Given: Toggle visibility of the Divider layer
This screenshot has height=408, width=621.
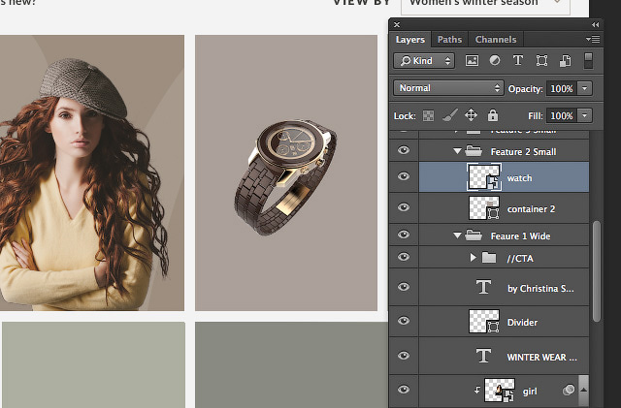Looking at the screenshot, I should pyautogui.click(x=404, y=322).
